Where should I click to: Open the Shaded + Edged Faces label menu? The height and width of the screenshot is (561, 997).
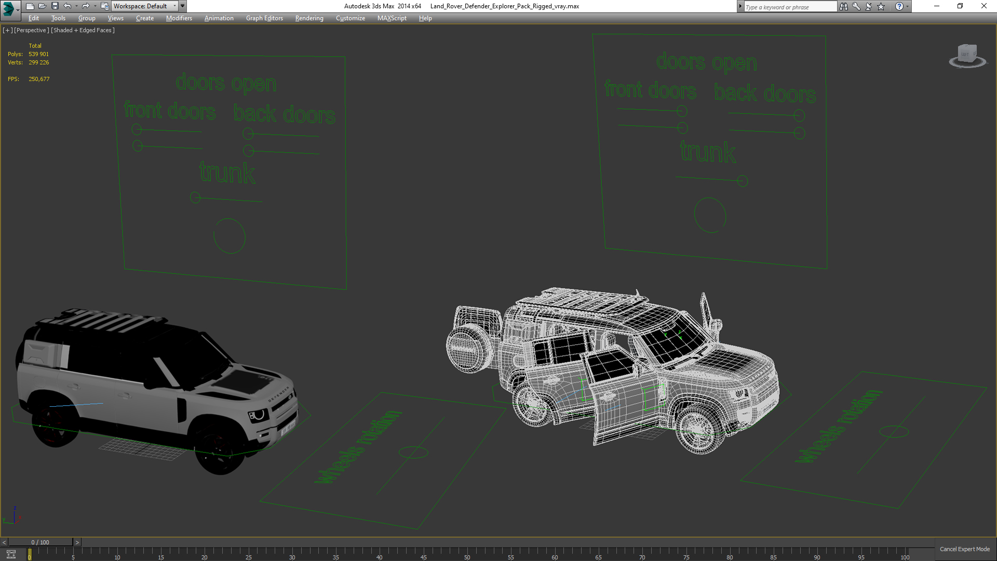pos(83,30)
